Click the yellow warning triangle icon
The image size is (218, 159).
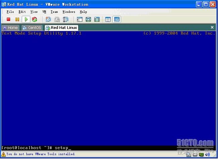coord(3,154)
